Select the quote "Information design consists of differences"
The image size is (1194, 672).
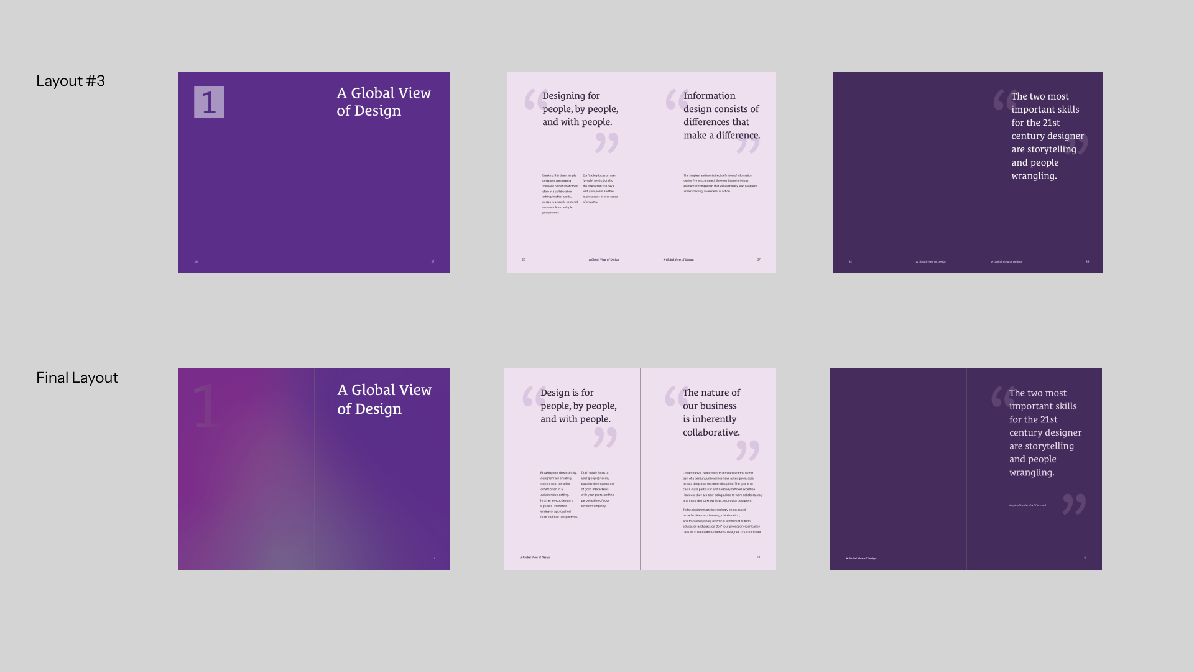tap(721, 115)
